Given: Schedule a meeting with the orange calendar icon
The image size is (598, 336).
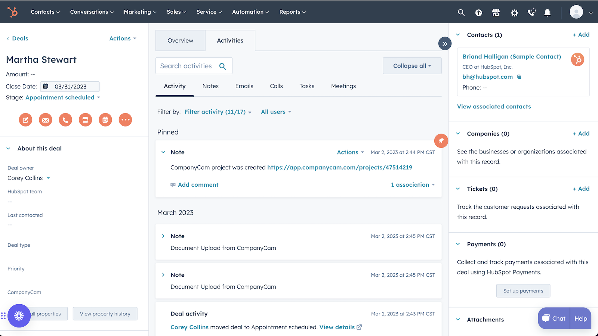Looking at the screenshot, I should (105, 120).
